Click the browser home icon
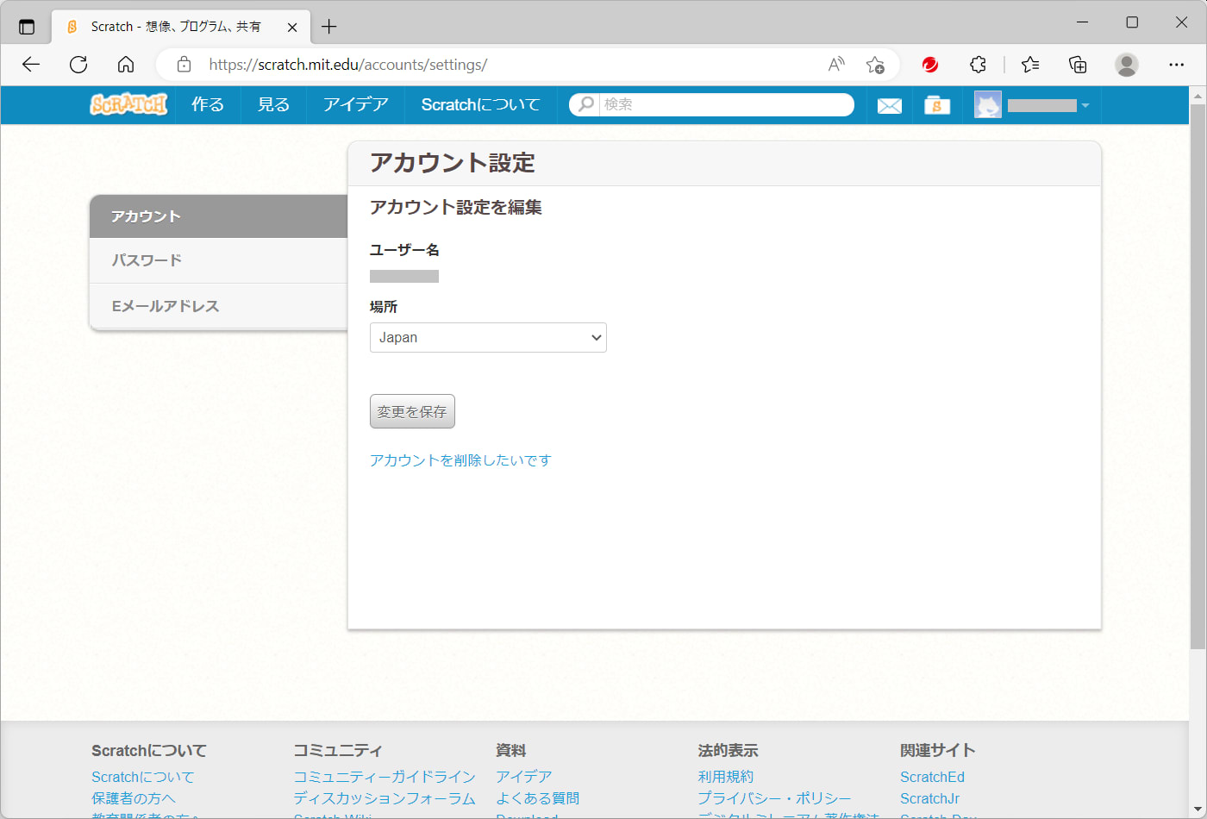This screenshot has height=819, width=1207. [x=126, y=65]
